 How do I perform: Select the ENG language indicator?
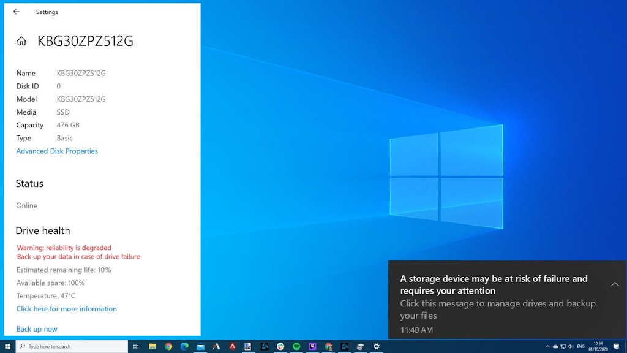coord(580,346)
